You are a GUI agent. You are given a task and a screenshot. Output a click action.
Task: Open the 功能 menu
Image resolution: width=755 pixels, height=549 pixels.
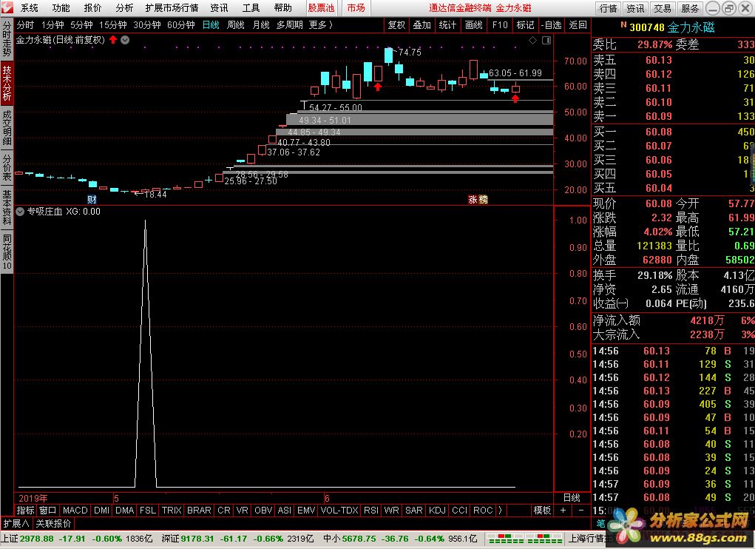(x=61, y=8)
